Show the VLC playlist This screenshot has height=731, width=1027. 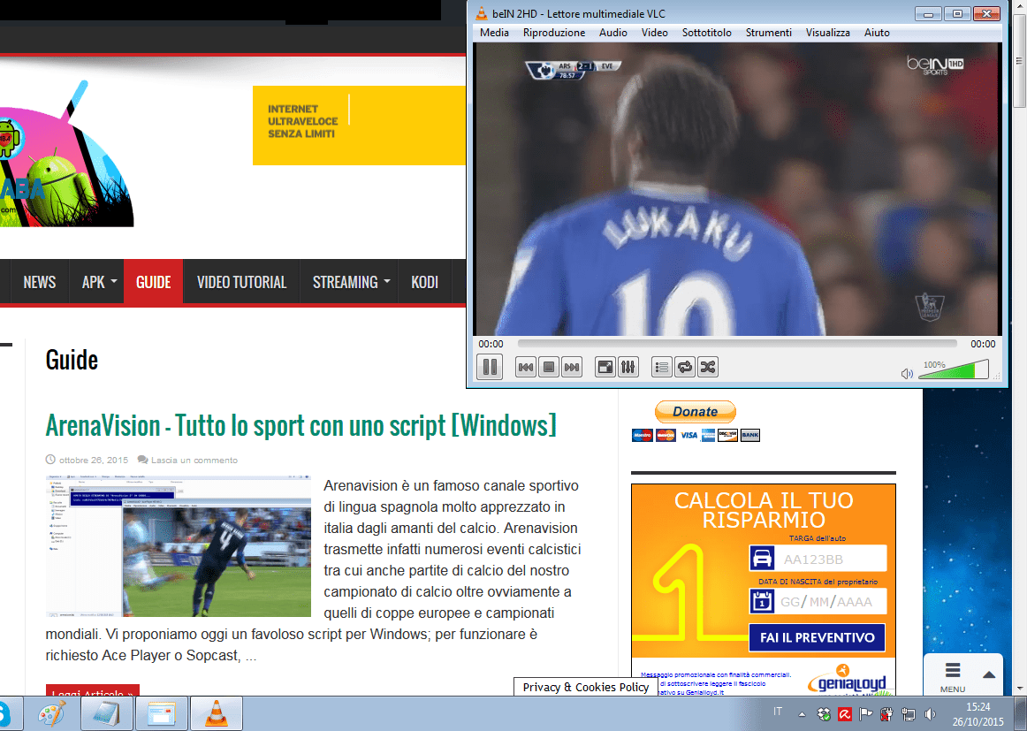662,368
